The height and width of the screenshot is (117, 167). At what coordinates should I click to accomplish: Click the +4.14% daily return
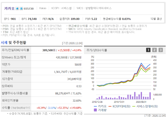tap(77, 50)
